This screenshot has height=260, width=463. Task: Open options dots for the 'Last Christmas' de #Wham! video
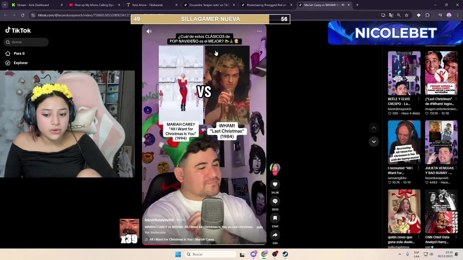coord(456,99)
